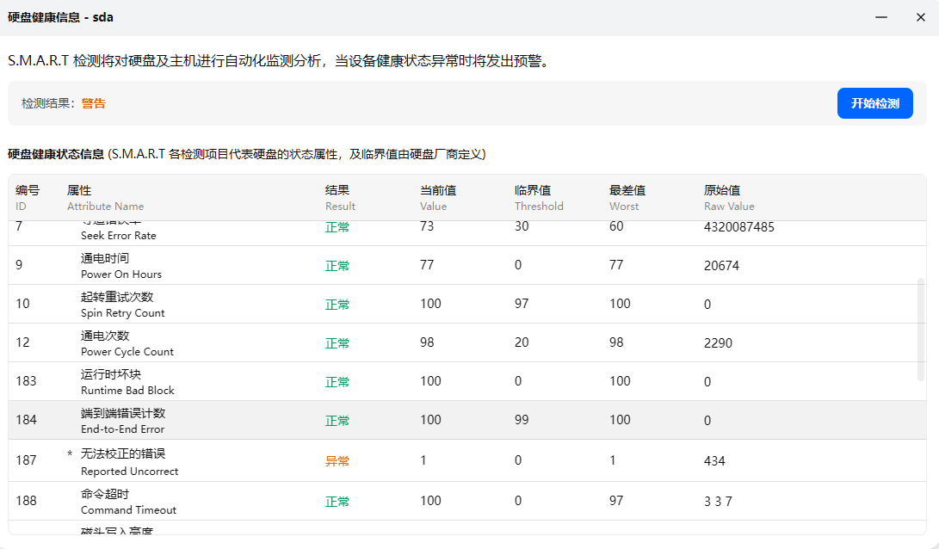939x549 pixels.
Task: Click the 编号 ID column header
Action: tap(28, 198)
